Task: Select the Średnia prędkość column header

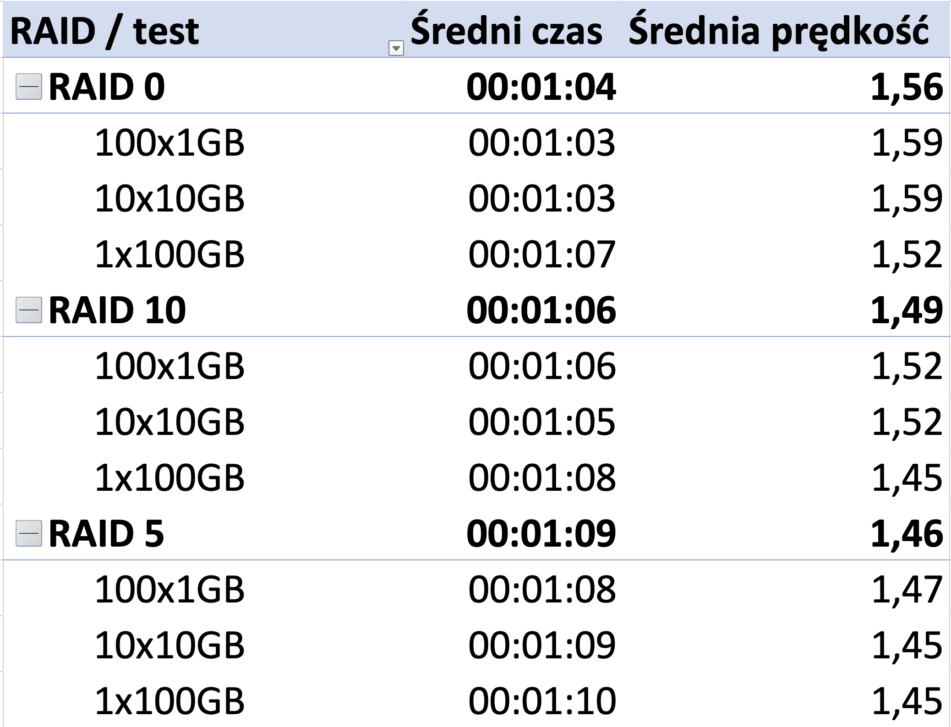Action: point(778,31)
